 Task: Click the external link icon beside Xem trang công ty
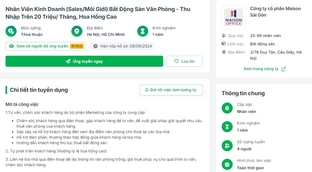(x=284, y=69)
